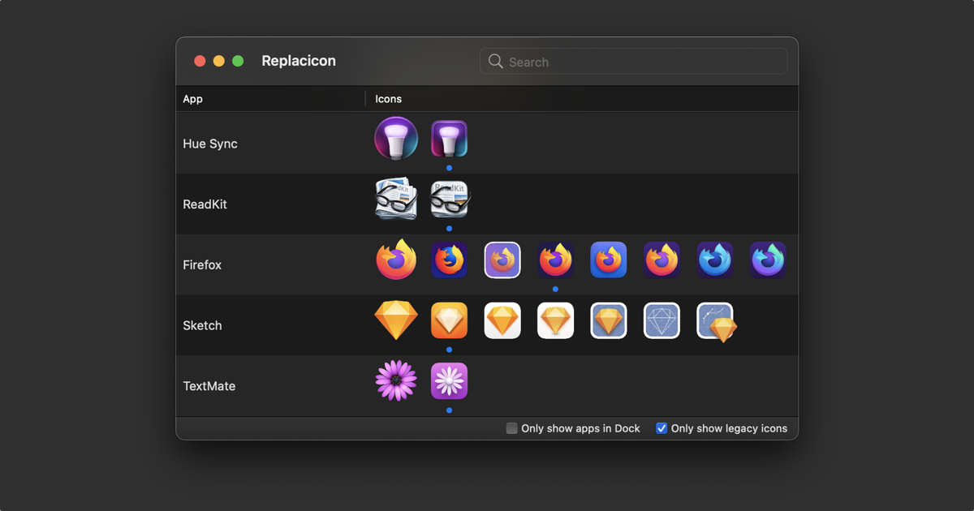Click the Icons column header
The height and width of the screenshot is (511, 974).
[x=389, y=99]
